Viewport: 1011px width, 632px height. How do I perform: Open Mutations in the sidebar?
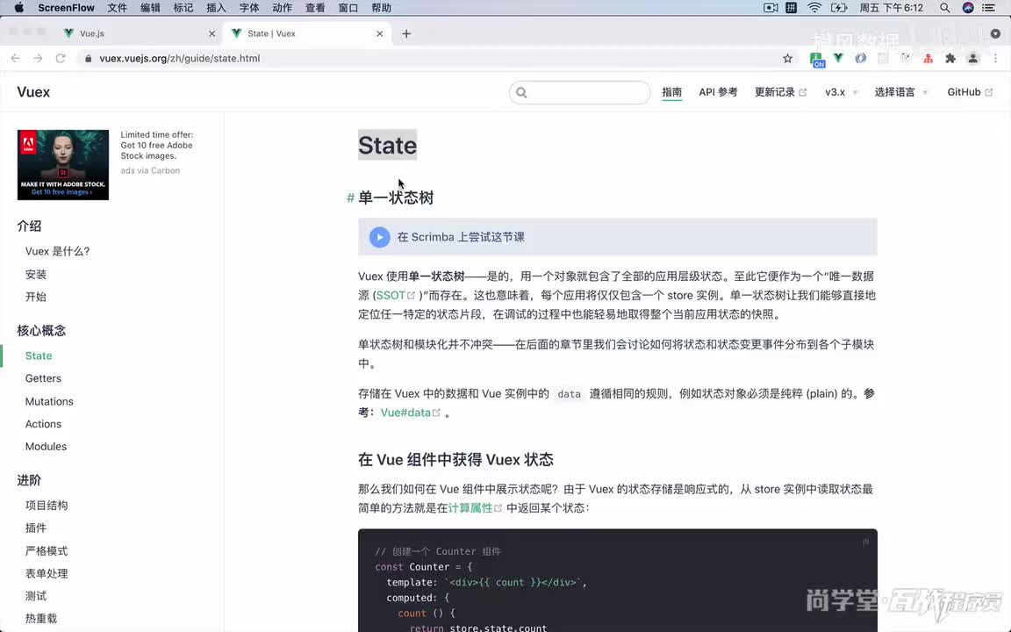click(x=49, y=401)
